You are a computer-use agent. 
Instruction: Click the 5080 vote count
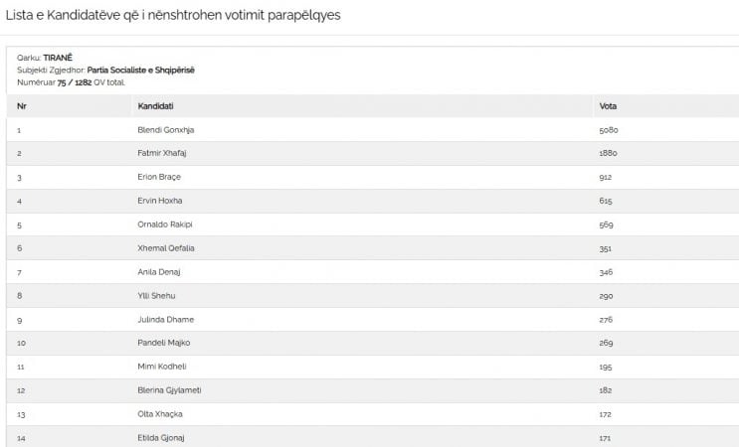point(609,130)
